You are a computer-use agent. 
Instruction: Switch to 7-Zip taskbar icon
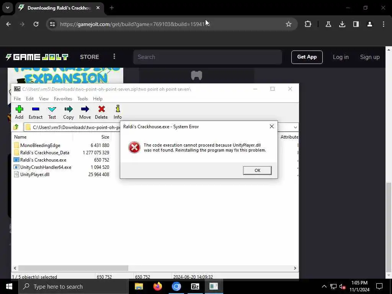(x=195, y=286)
